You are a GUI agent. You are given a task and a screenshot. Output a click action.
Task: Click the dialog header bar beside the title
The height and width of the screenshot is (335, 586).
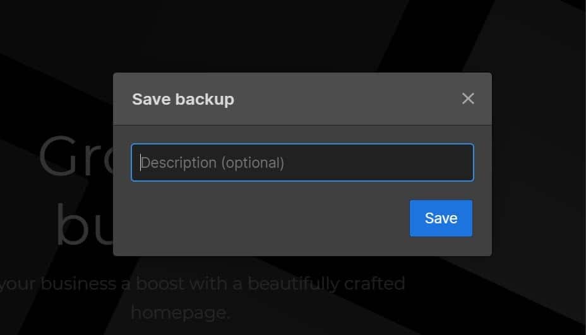[347, 99]
